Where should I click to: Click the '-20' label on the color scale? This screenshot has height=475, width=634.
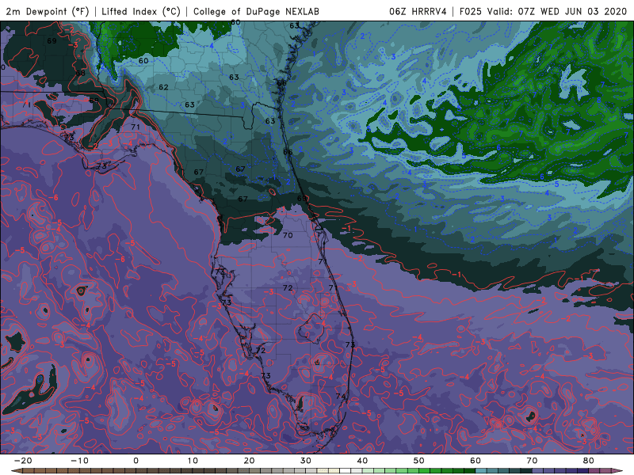coord(23,461)
